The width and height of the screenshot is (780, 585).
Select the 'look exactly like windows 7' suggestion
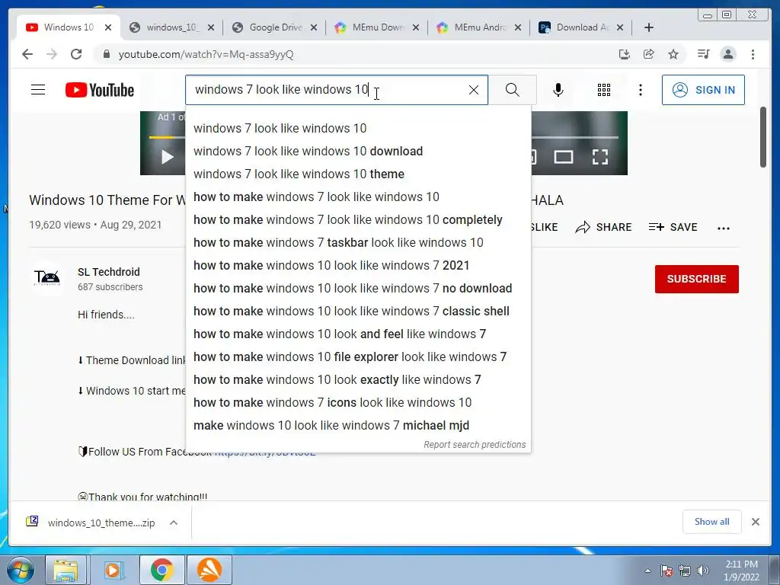click(358, 380)
